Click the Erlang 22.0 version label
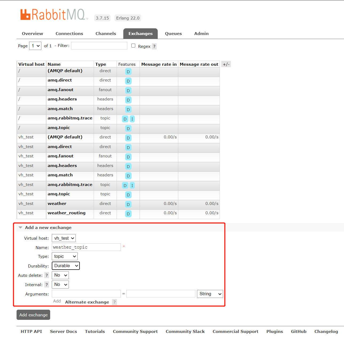The image size is (344, 338). point(128,18)
